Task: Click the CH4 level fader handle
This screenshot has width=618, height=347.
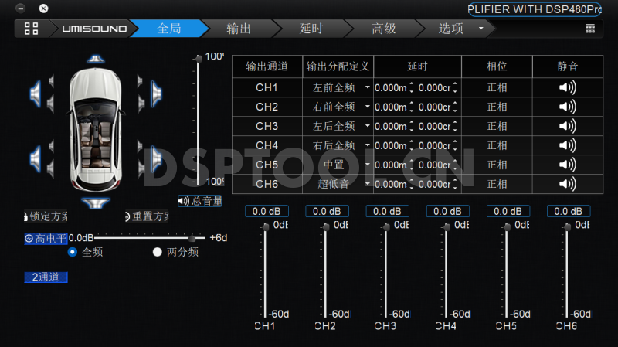Action: tap(447, 226)
